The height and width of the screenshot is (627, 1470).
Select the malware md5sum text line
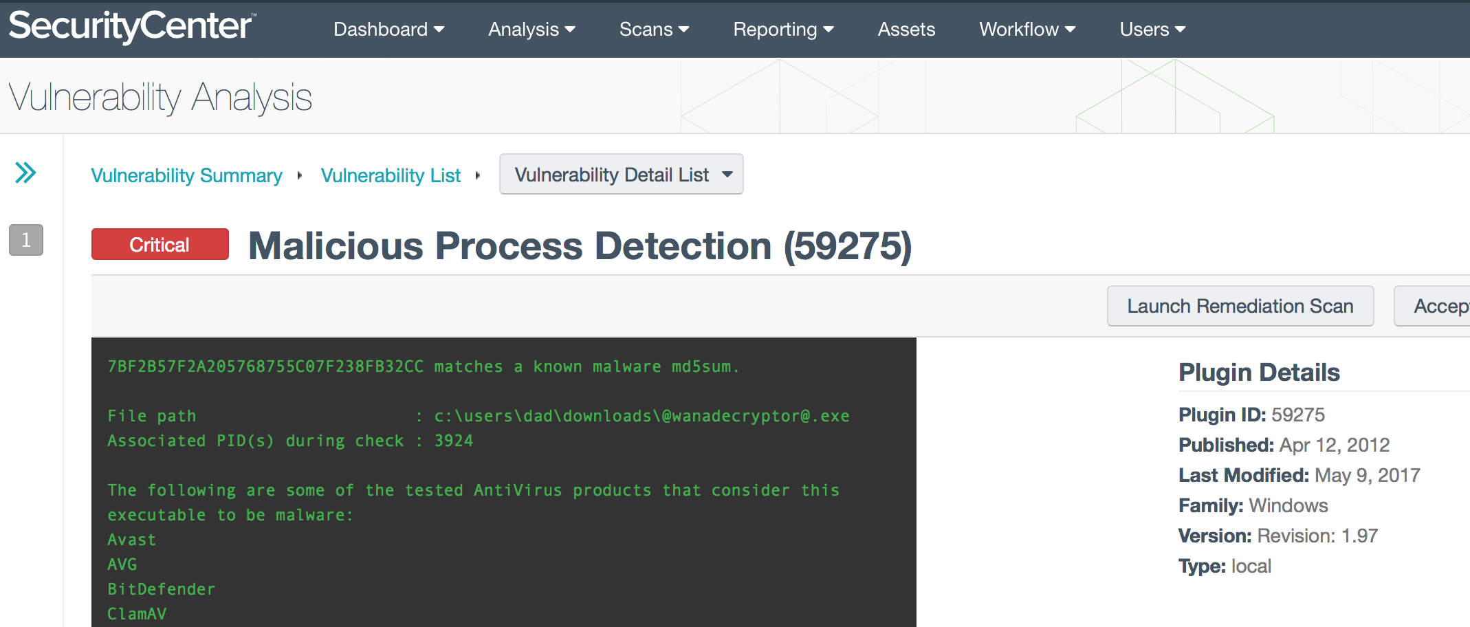[x=424, y=366]
